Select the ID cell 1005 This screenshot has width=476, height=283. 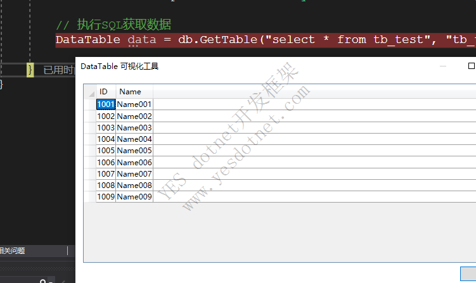(106, 151)
